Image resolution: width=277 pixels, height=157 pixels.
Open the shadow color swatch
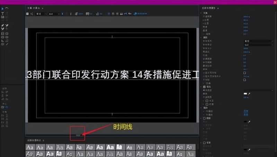coord(245,121)
